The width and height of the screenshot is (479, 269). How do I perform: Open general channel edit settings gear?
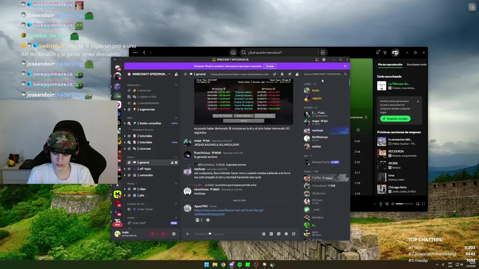tap(176, 163)
